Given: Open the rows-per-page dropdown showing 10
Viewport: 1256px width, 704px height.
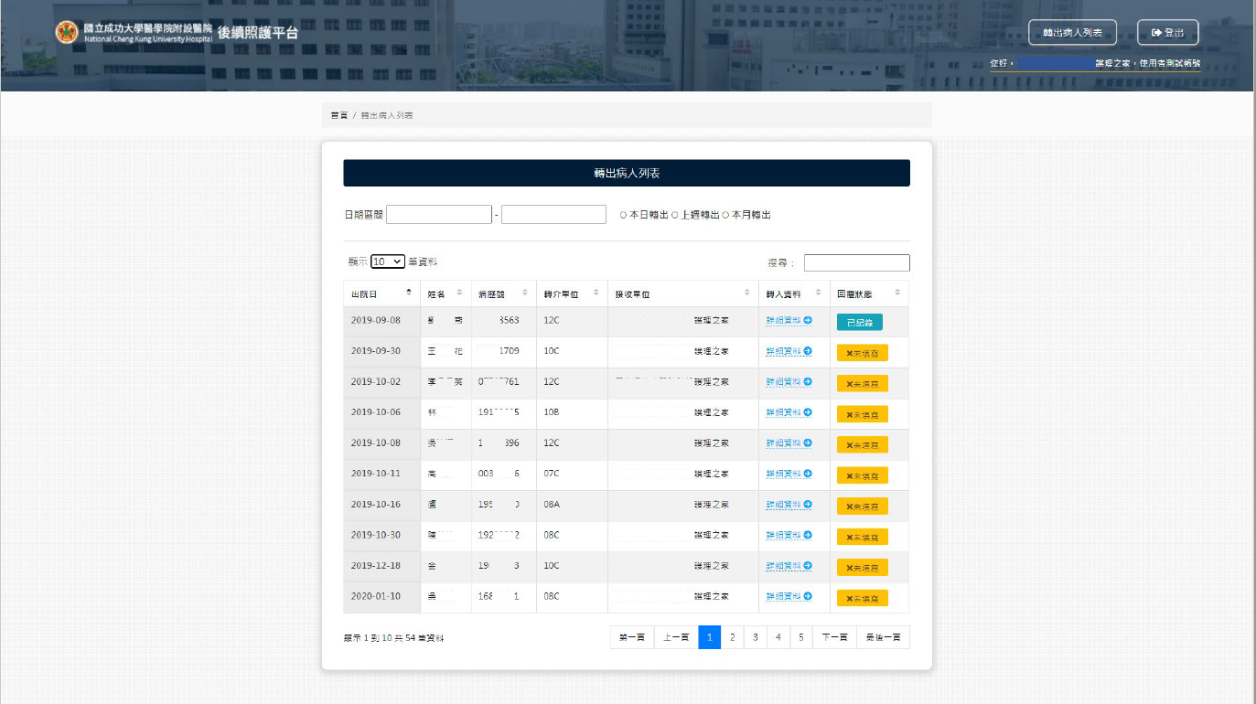Looking at the screenshot, I should (388, 261).
